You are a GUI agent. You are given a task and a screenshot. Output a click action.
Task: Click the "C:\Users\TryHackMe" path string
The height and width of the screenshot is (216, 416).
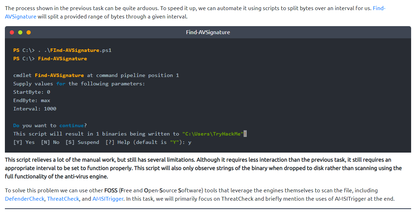[x=213, y=134]
